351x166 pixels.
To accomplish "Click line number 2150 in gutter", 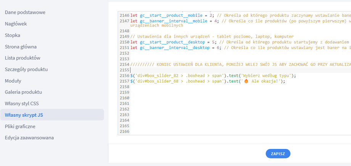I will [124, 42].
